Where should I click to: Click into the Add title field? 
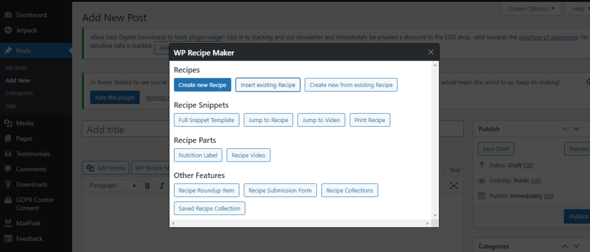[x=273, y=129]
